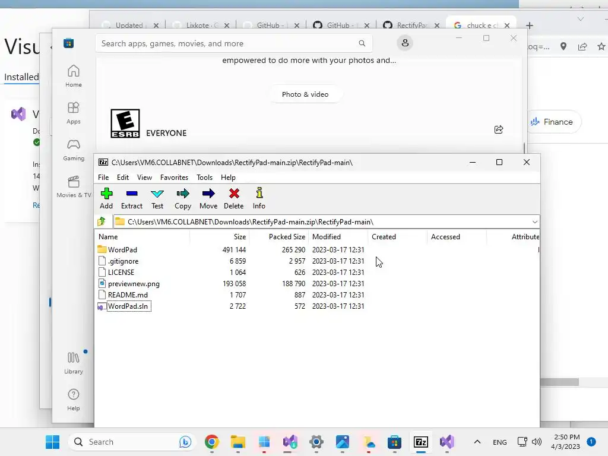Click Chrome location pin icon

click(x=563, y=46)
